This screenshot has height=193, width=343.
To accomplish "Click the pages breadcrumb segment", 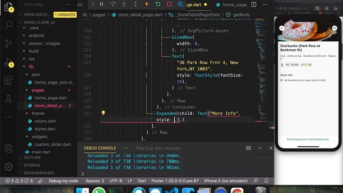I will (x=99, y=14).
